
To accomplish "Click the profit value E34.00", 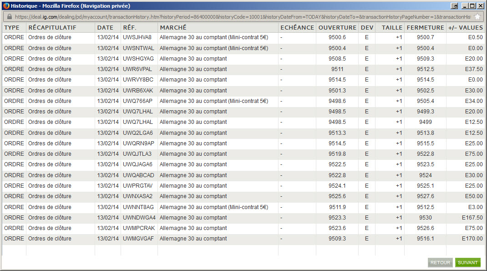I will (x=474, y=101).
